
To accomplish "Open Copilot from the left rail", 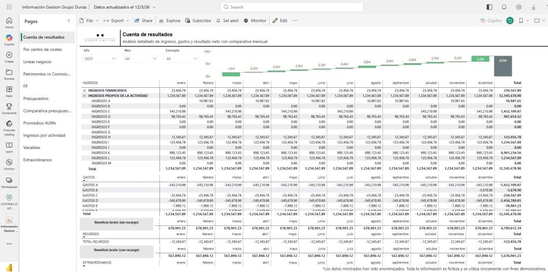I will click(x=9, y=40).
